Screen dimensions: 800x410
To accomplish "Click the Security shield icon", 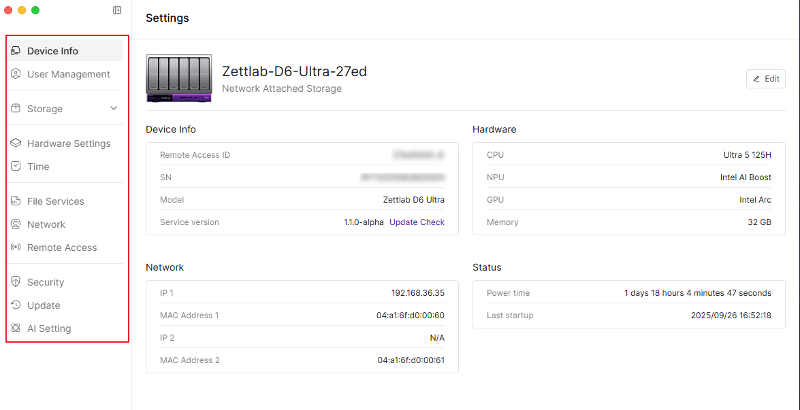I will 16,282.
